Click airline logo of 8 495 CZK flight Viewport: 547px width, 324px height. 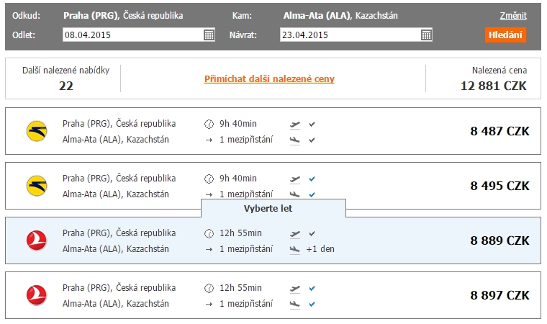(x=36, y=186)
